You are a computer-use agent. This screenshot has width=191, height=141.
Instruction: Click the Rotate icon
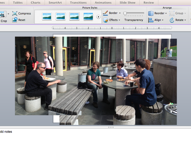point(172,20)
